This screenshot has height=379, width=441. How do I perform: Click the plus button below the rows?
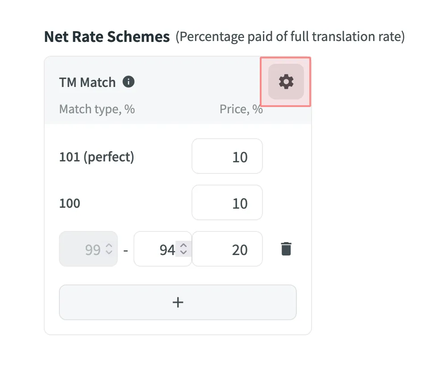(178, 302)
